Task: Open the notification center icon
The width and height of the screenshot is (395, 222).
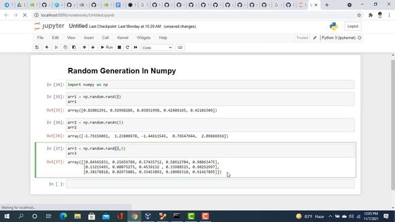Action: [386, 216]
